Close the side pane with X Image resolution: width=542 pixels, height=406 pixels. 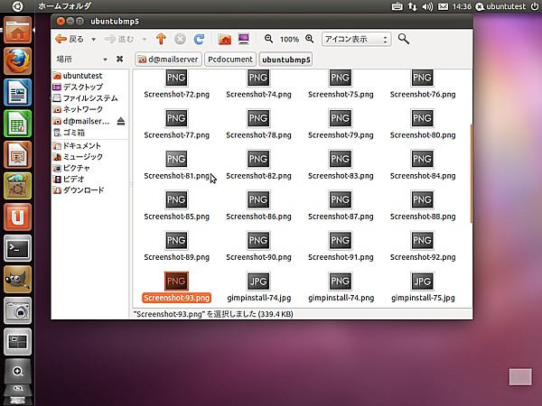click(119, 60)
